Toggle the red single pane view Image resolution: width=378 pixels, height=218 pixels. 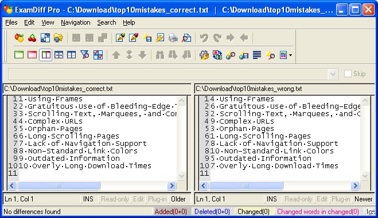tap(32, 55)
